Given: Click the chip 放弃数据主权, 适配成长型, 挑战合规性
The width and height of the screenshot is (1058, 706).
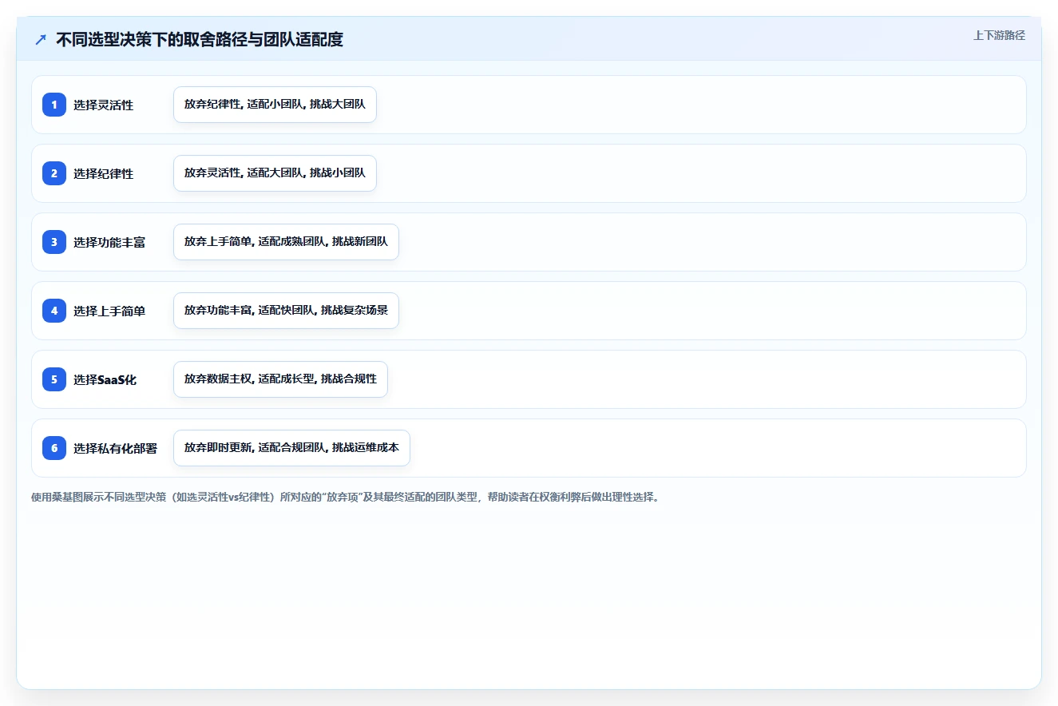Looking at the screenshot, I should 280,379.
